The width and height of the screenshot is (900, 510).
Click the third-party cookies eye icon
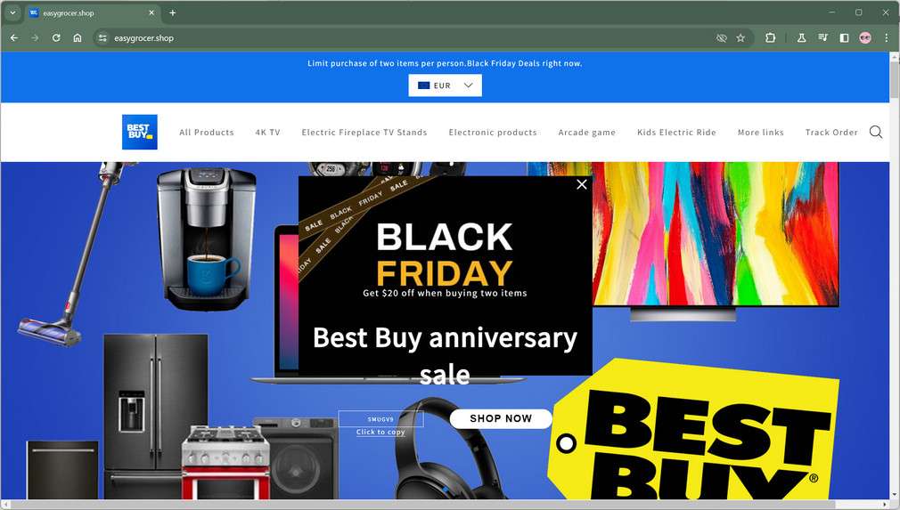point(722,37)
